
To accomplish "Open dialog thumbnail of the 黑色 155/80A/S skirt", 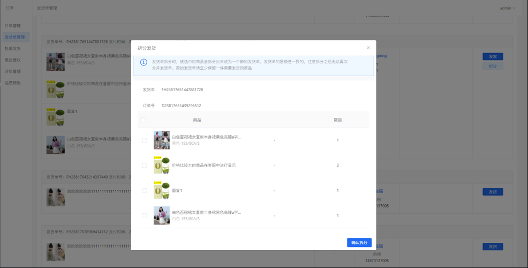I will coord(162,140).
